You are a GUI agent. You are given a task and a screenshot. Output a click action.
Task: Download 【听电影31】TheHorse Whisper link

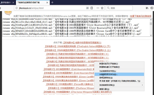(71, 88)
